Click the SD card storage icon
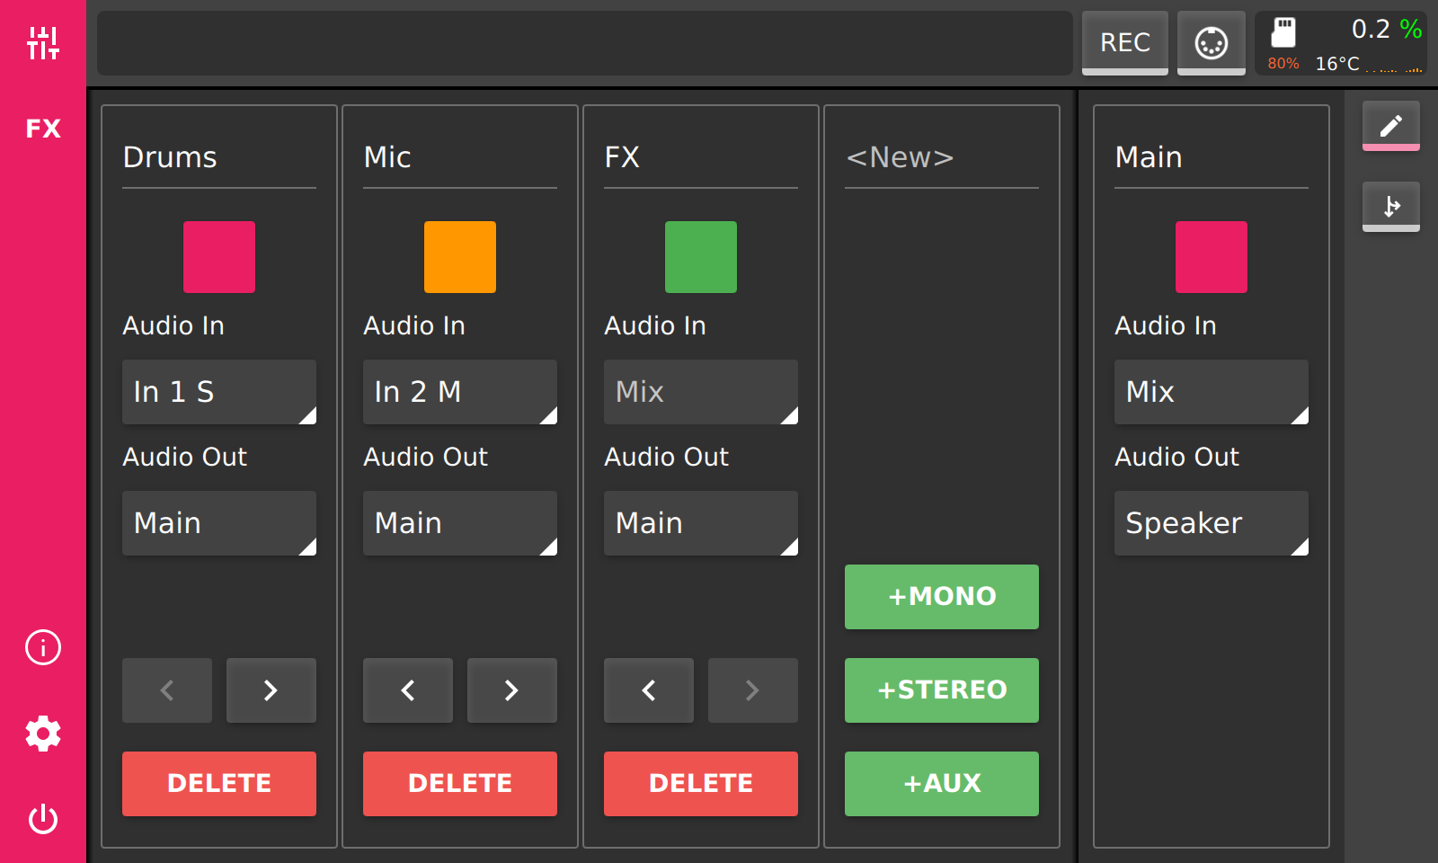Image resolution: width=1438 pixels, height=863 pixels. tap(1283, 32)
